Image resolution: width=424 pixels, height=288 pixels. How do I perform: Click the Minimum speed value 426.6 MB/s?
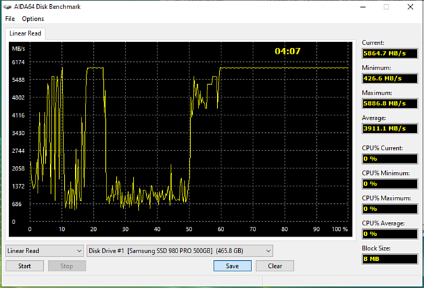(x=390, y=79)
